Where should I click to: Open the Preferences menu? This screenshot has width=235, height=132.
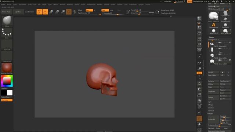(x=91, y=4)
